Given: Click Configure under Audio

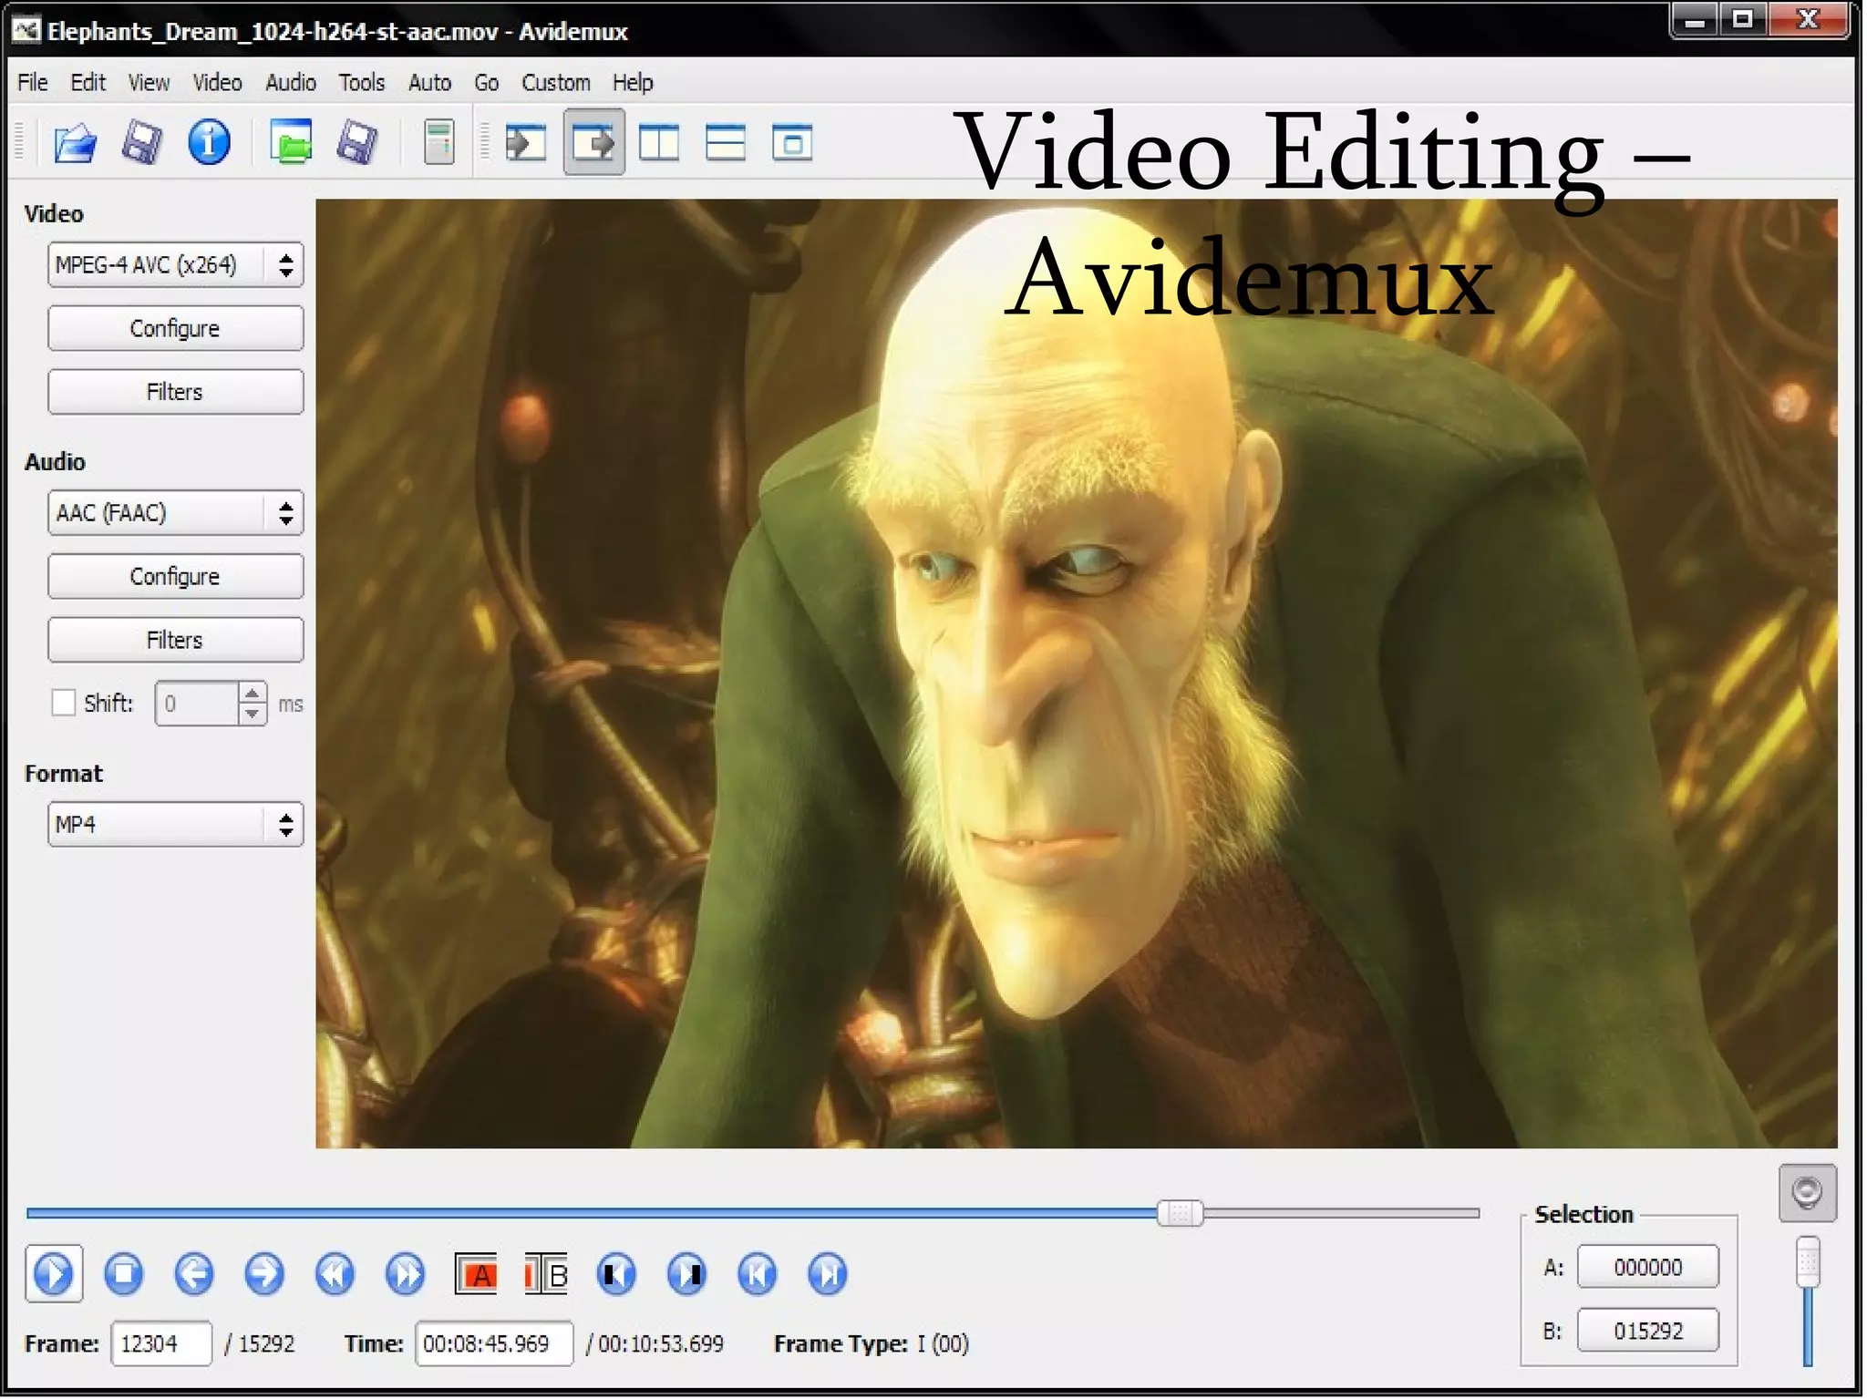Looking at the screenshot, I should click(x=175, y=576).
